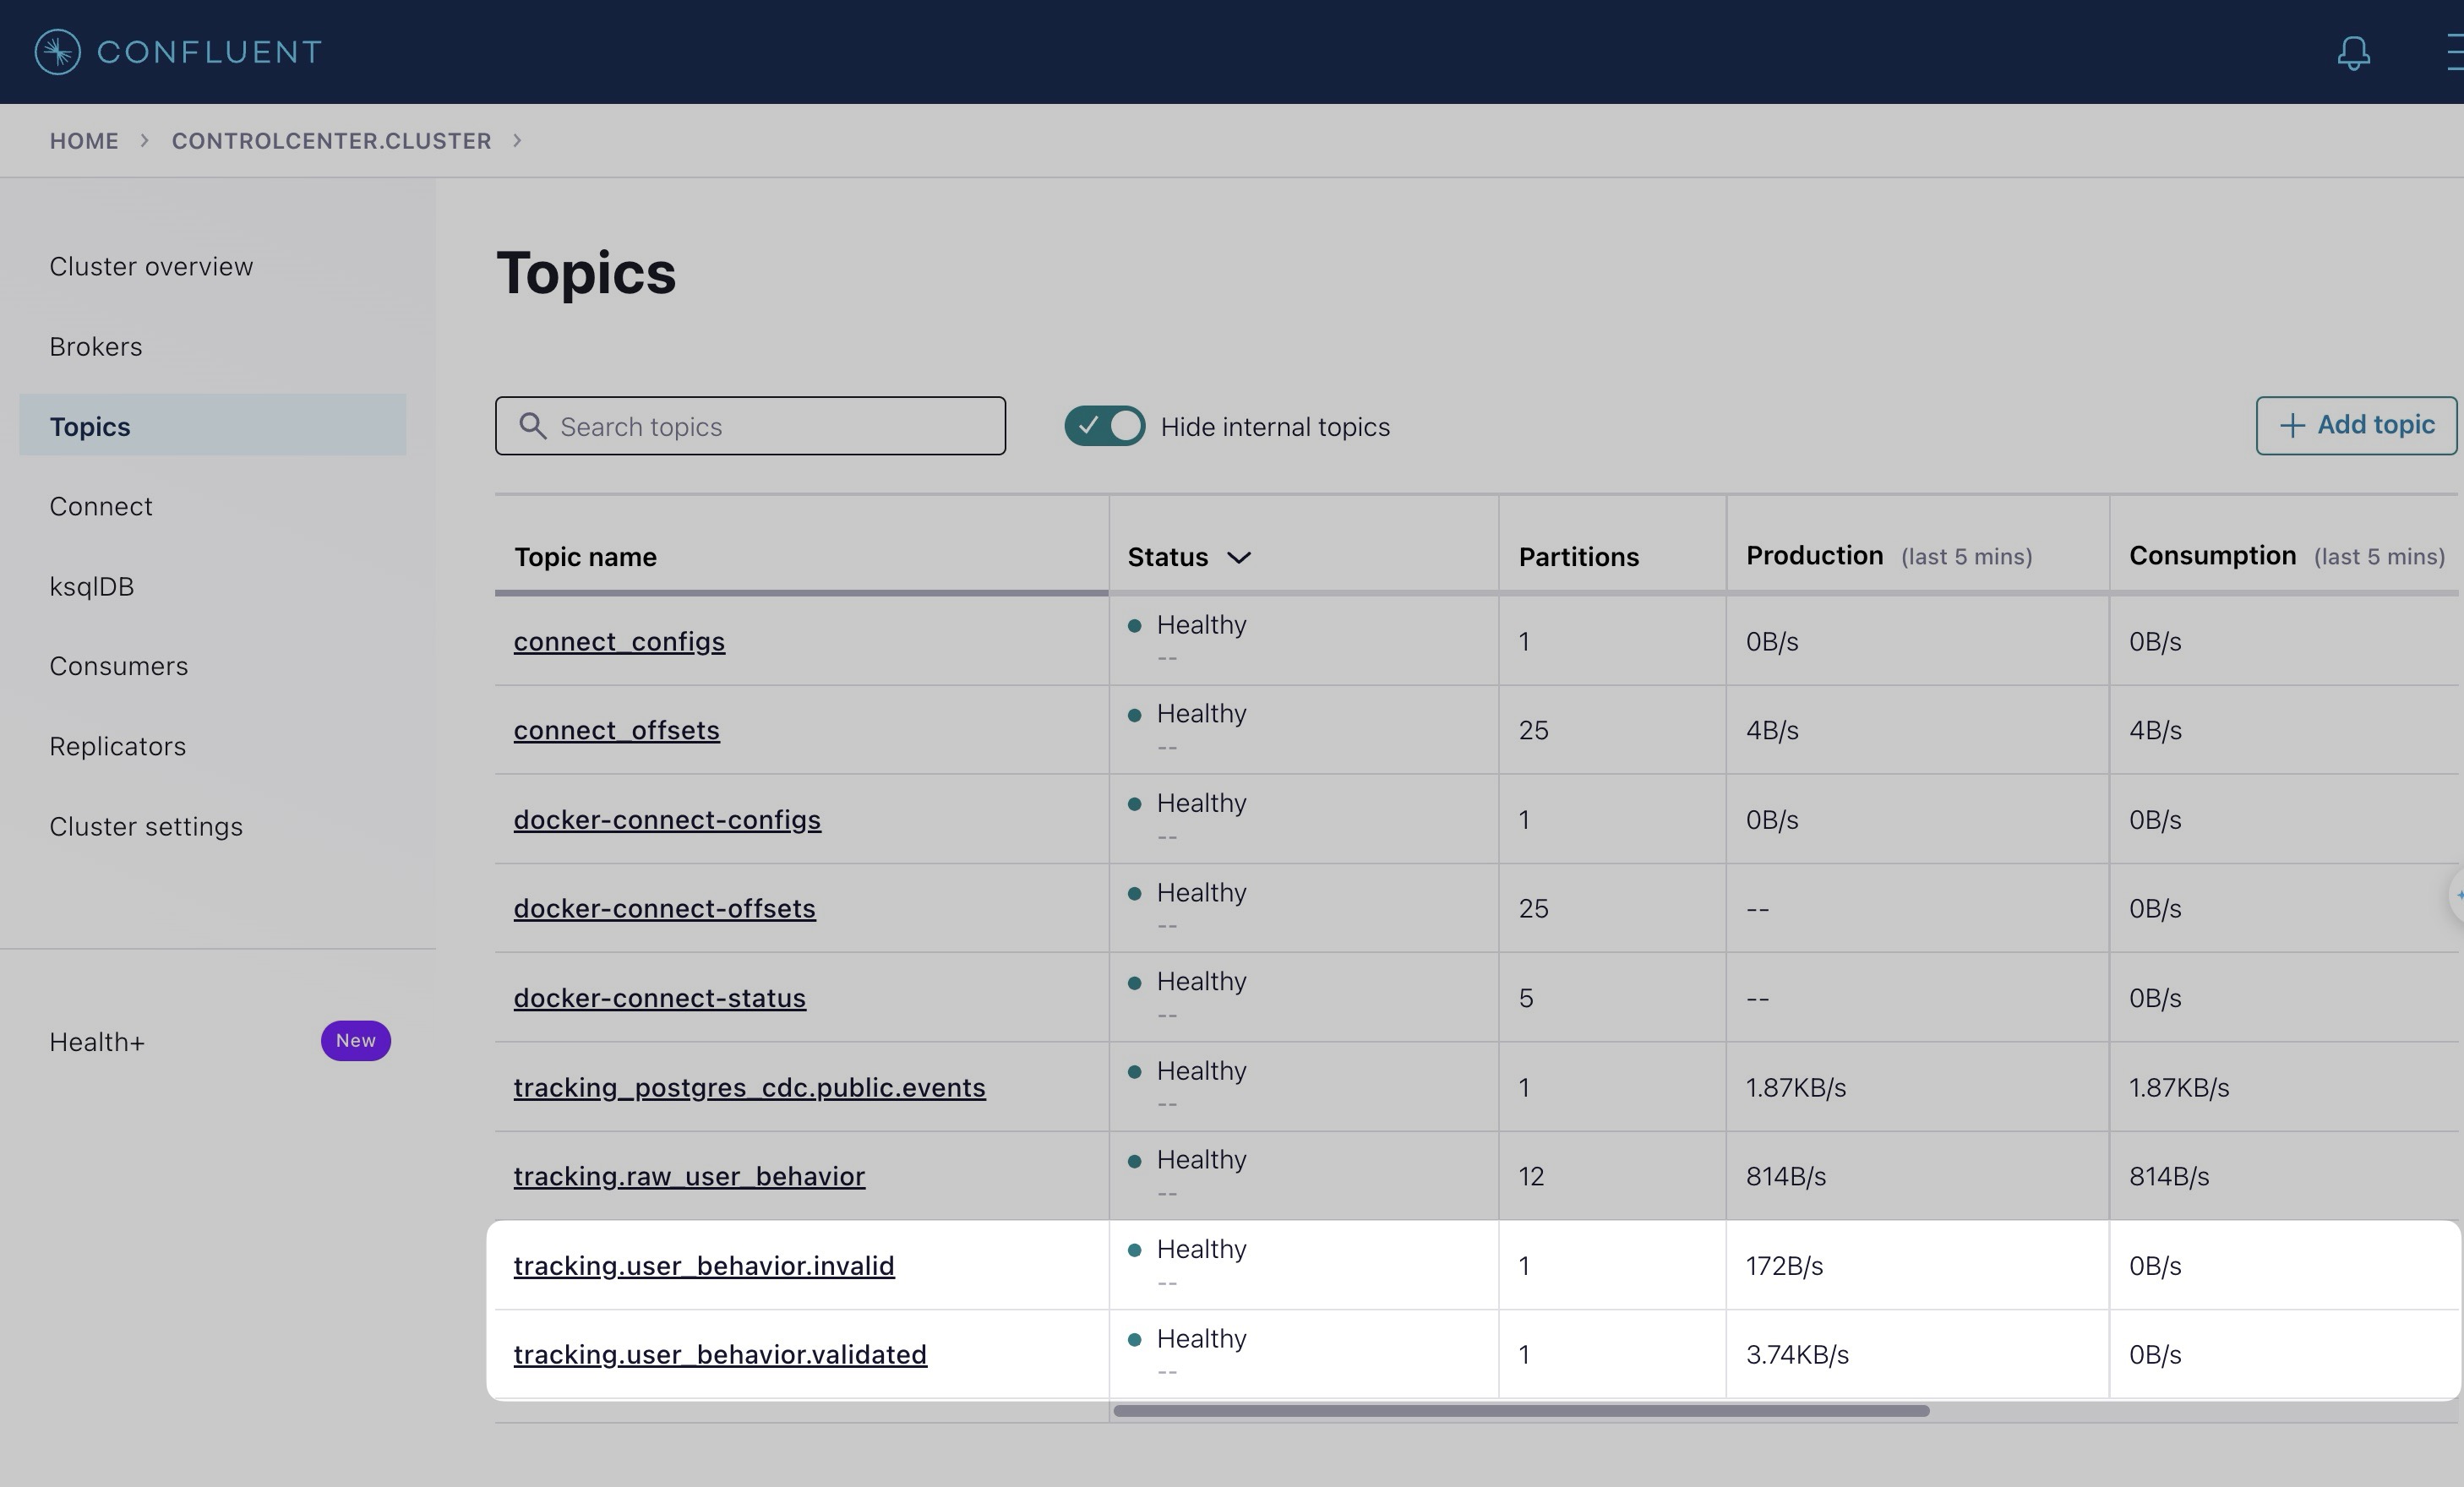Click the Partitions column header
This screenshot has height=1487, width=2464.
tap(1578, 557)
